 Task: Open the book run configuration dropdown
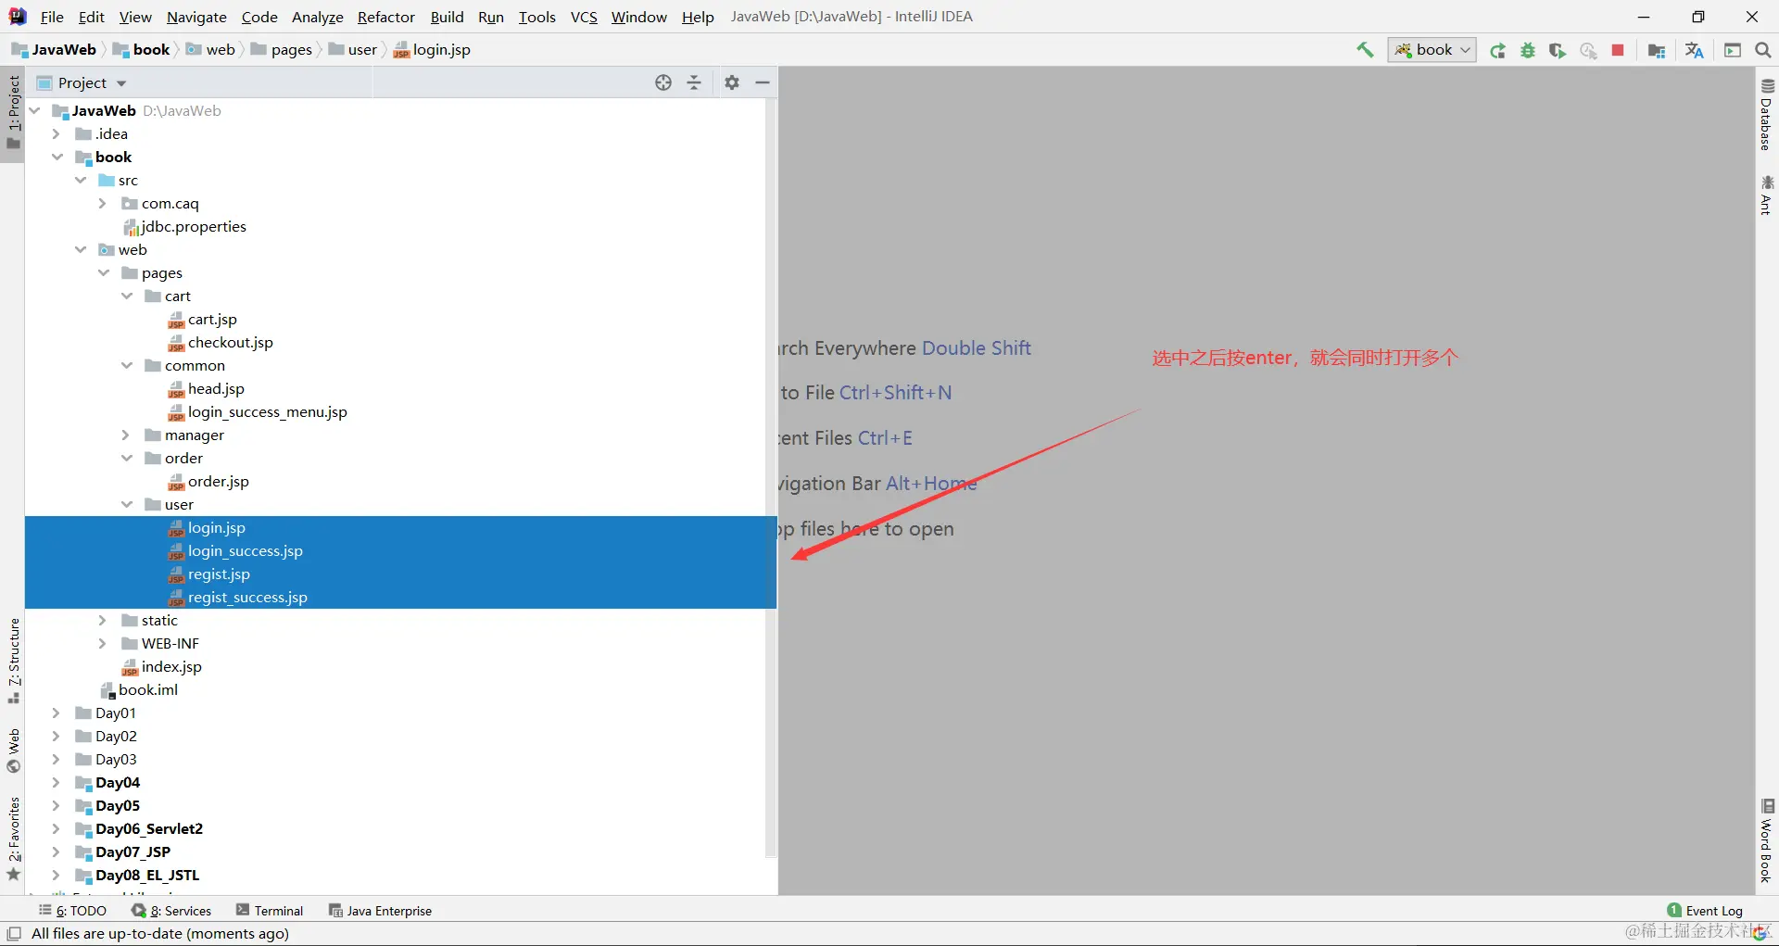pyautogui.click(x=1432, y=50)
